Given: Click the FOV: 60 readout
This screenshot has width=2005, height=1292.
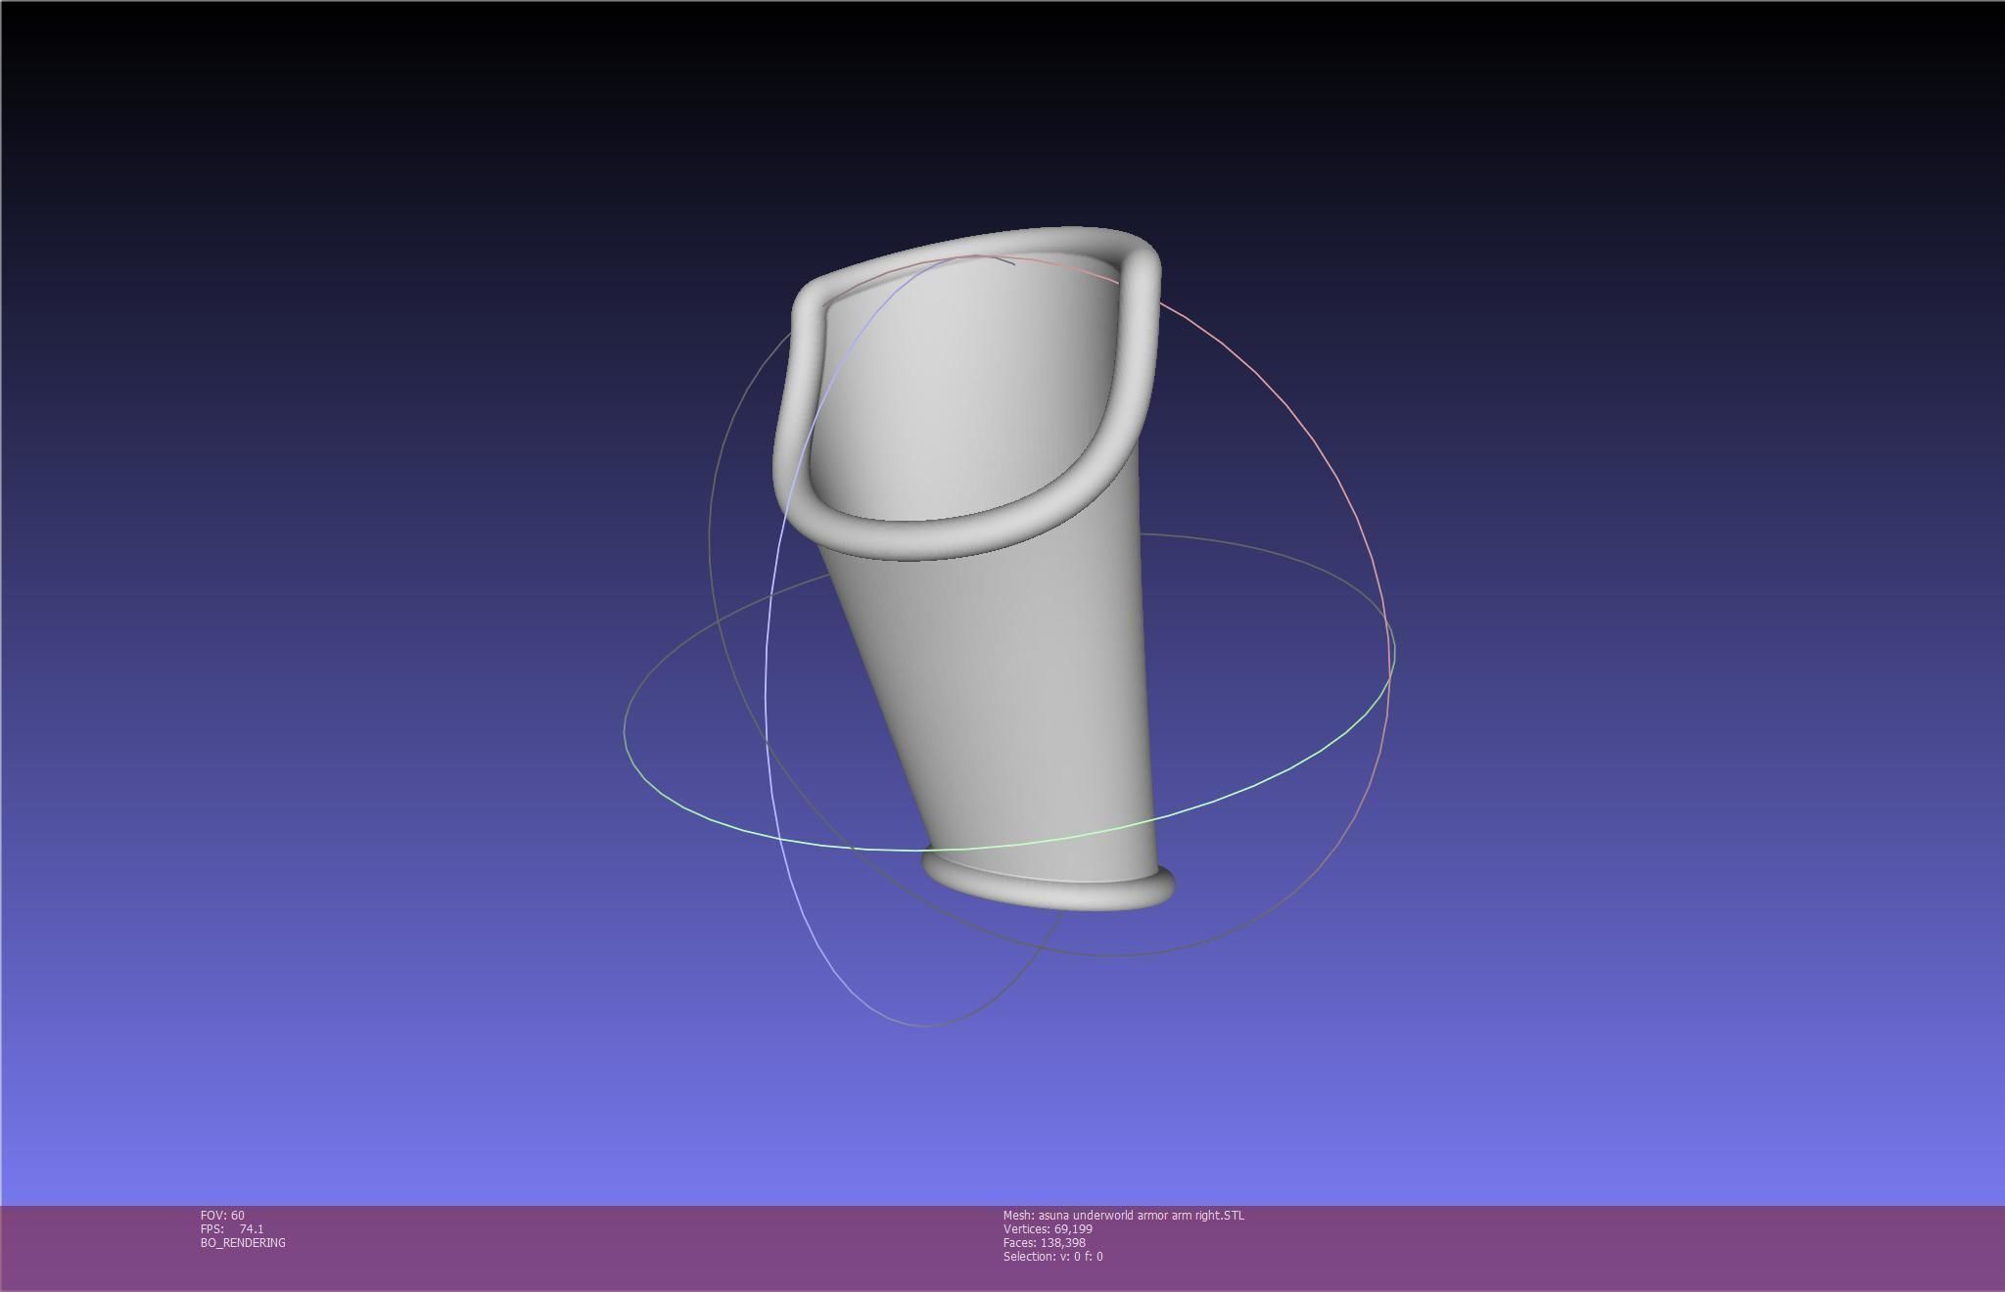Looking at the screenshot, I should click(x=222, y=1215).
